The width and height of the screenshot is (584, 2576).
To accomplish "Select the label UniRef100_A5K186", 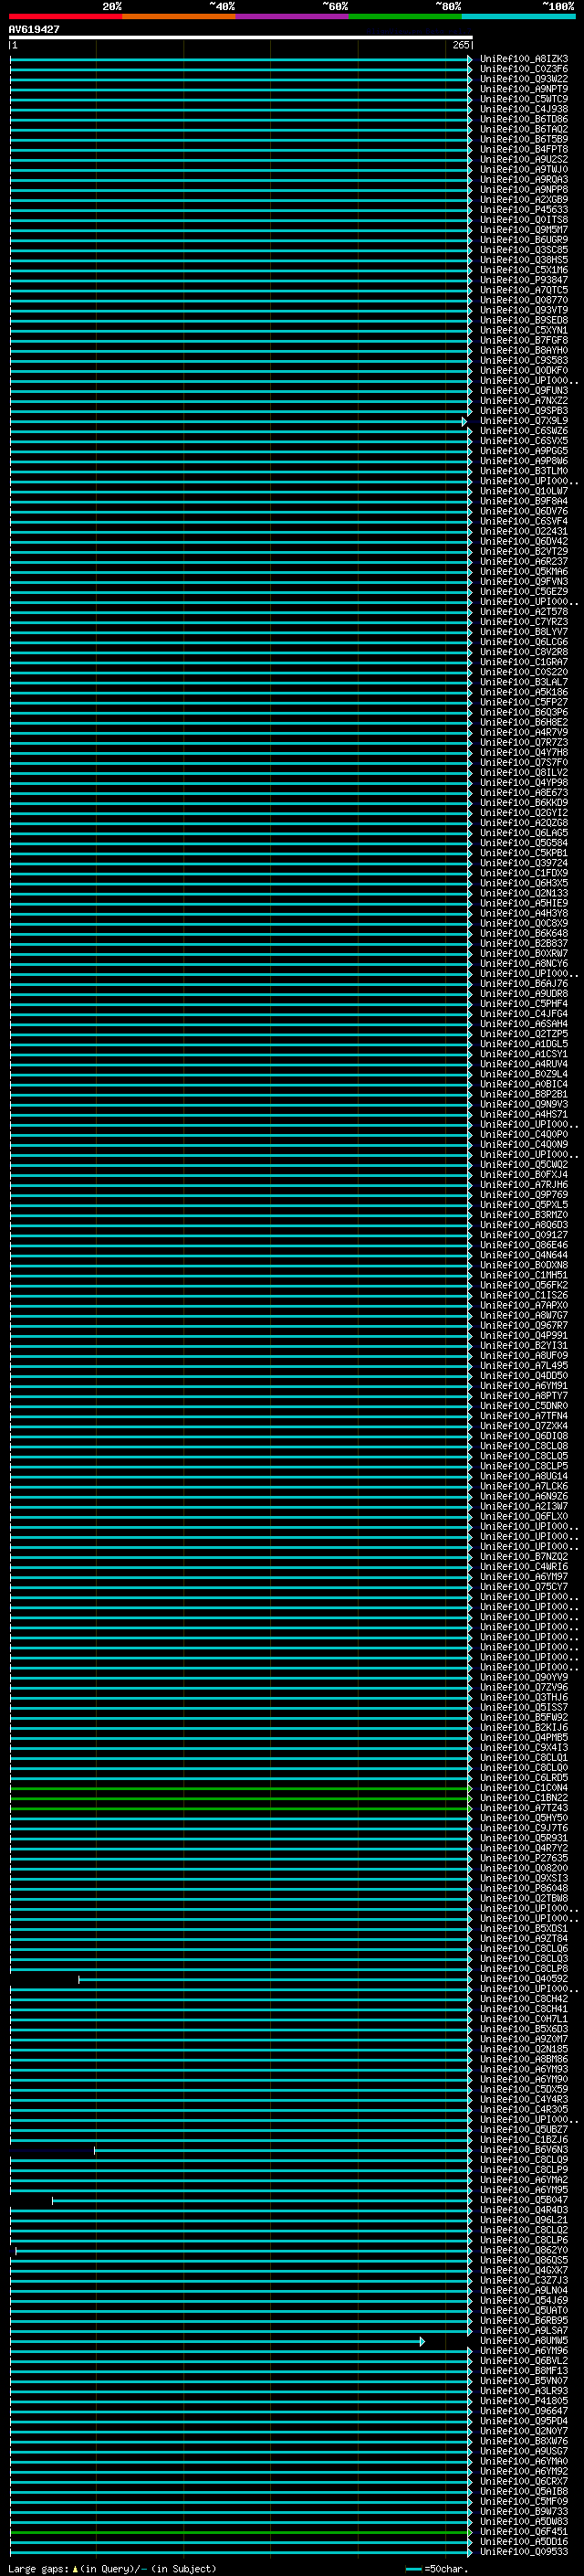I will point(524,692).
